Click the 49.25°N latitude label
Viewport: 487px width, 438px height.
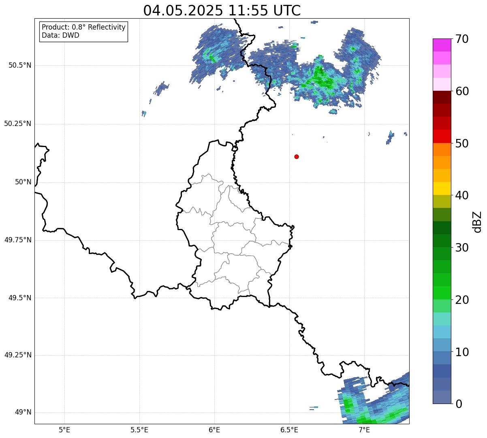[18, 355]
